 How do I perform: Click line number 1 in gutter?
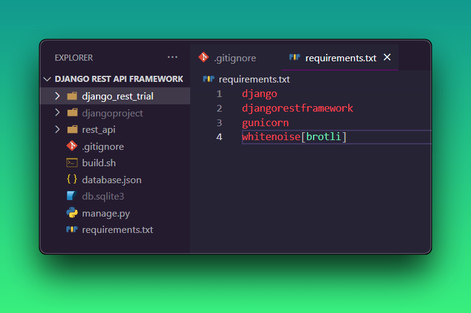pyautogui.click(x=219, y=94)
